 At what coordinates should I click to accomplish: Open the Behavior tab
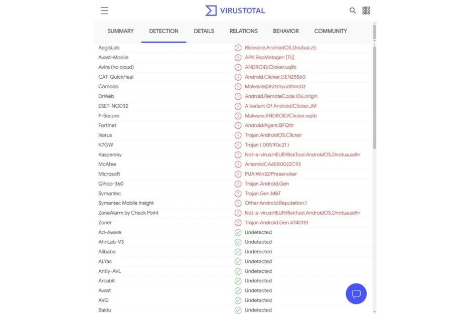[x=286, y=31]
